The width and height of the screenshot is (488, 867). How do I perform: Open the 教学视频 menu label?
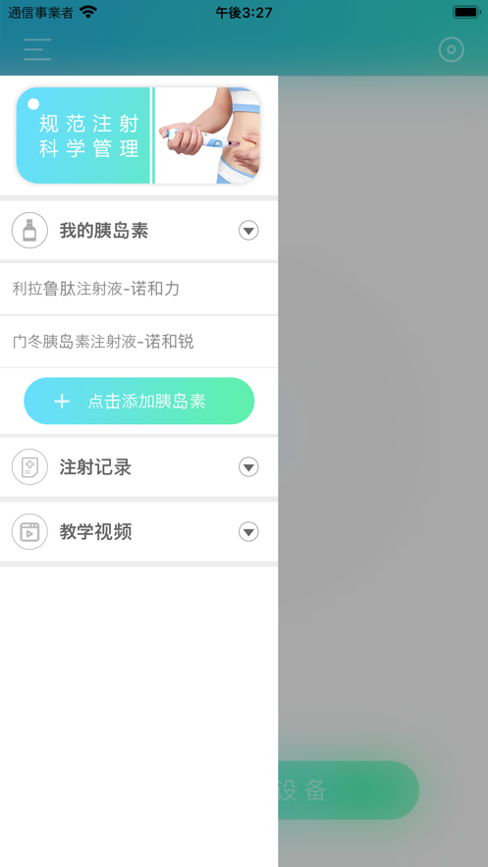click(x=95, y=532)
